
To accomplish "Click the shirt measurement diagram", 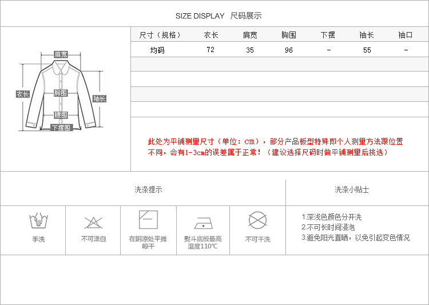I will (x=61, y=92).
